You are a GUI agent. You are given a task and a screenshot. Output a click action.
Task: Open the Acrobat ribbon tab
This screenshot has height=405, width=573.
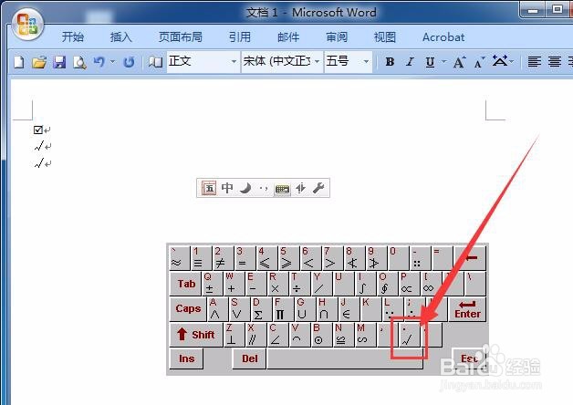click(443, 36)
